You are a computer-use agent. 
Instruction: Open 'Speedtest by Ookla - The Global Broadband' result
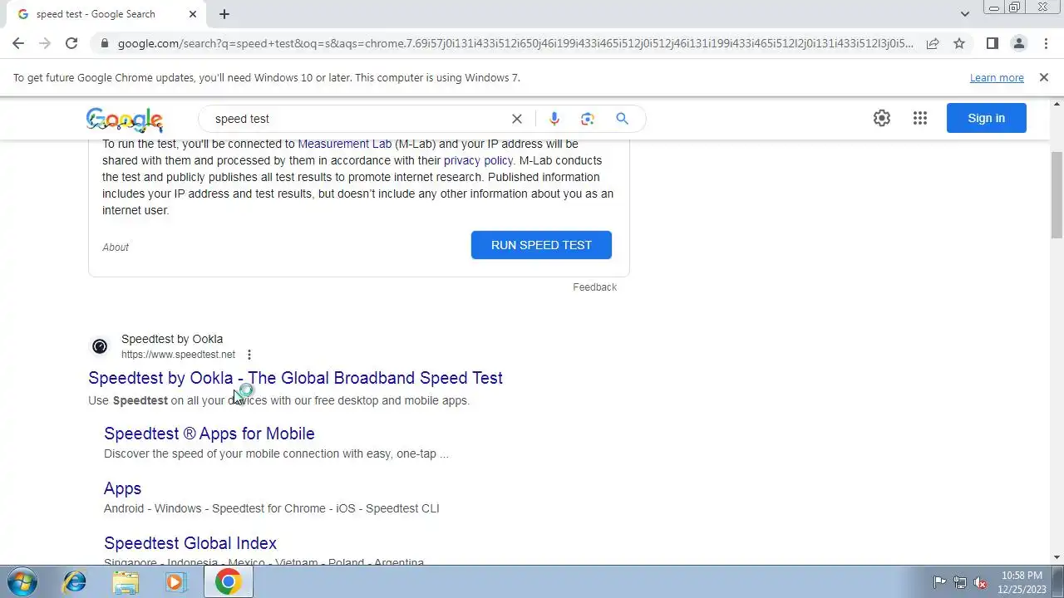pyautogui.click(x=295, y=378)
